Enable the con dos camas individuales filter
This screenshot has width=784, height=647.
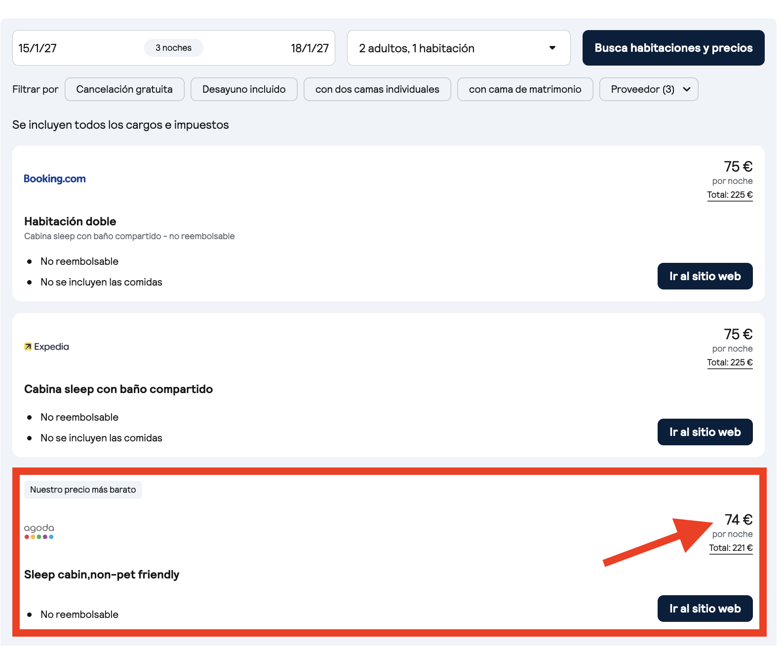click(x=377, y=89)
